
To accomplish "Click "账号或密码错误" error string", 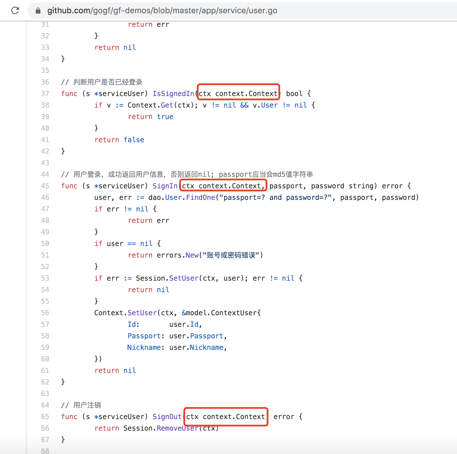I will pos(231,255).
